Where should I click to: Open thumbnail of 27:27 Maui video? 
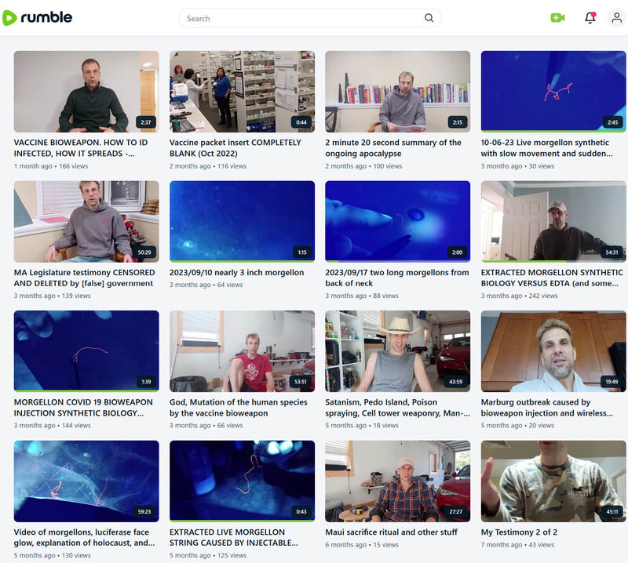(x=398, y=481)
